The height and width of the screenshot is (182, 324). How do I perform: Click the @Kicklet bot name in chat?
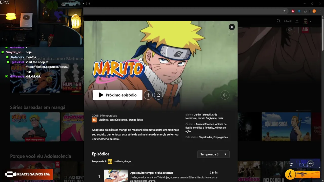point(18,62)
